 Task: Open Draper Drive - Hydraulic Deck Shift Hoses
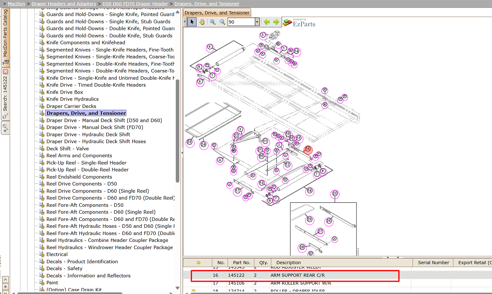[x=96, y=141]
